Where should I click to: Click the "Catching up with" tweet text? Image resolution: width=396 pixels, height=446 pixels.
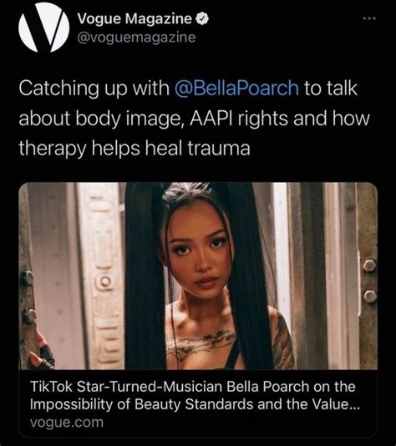(94, 89)
